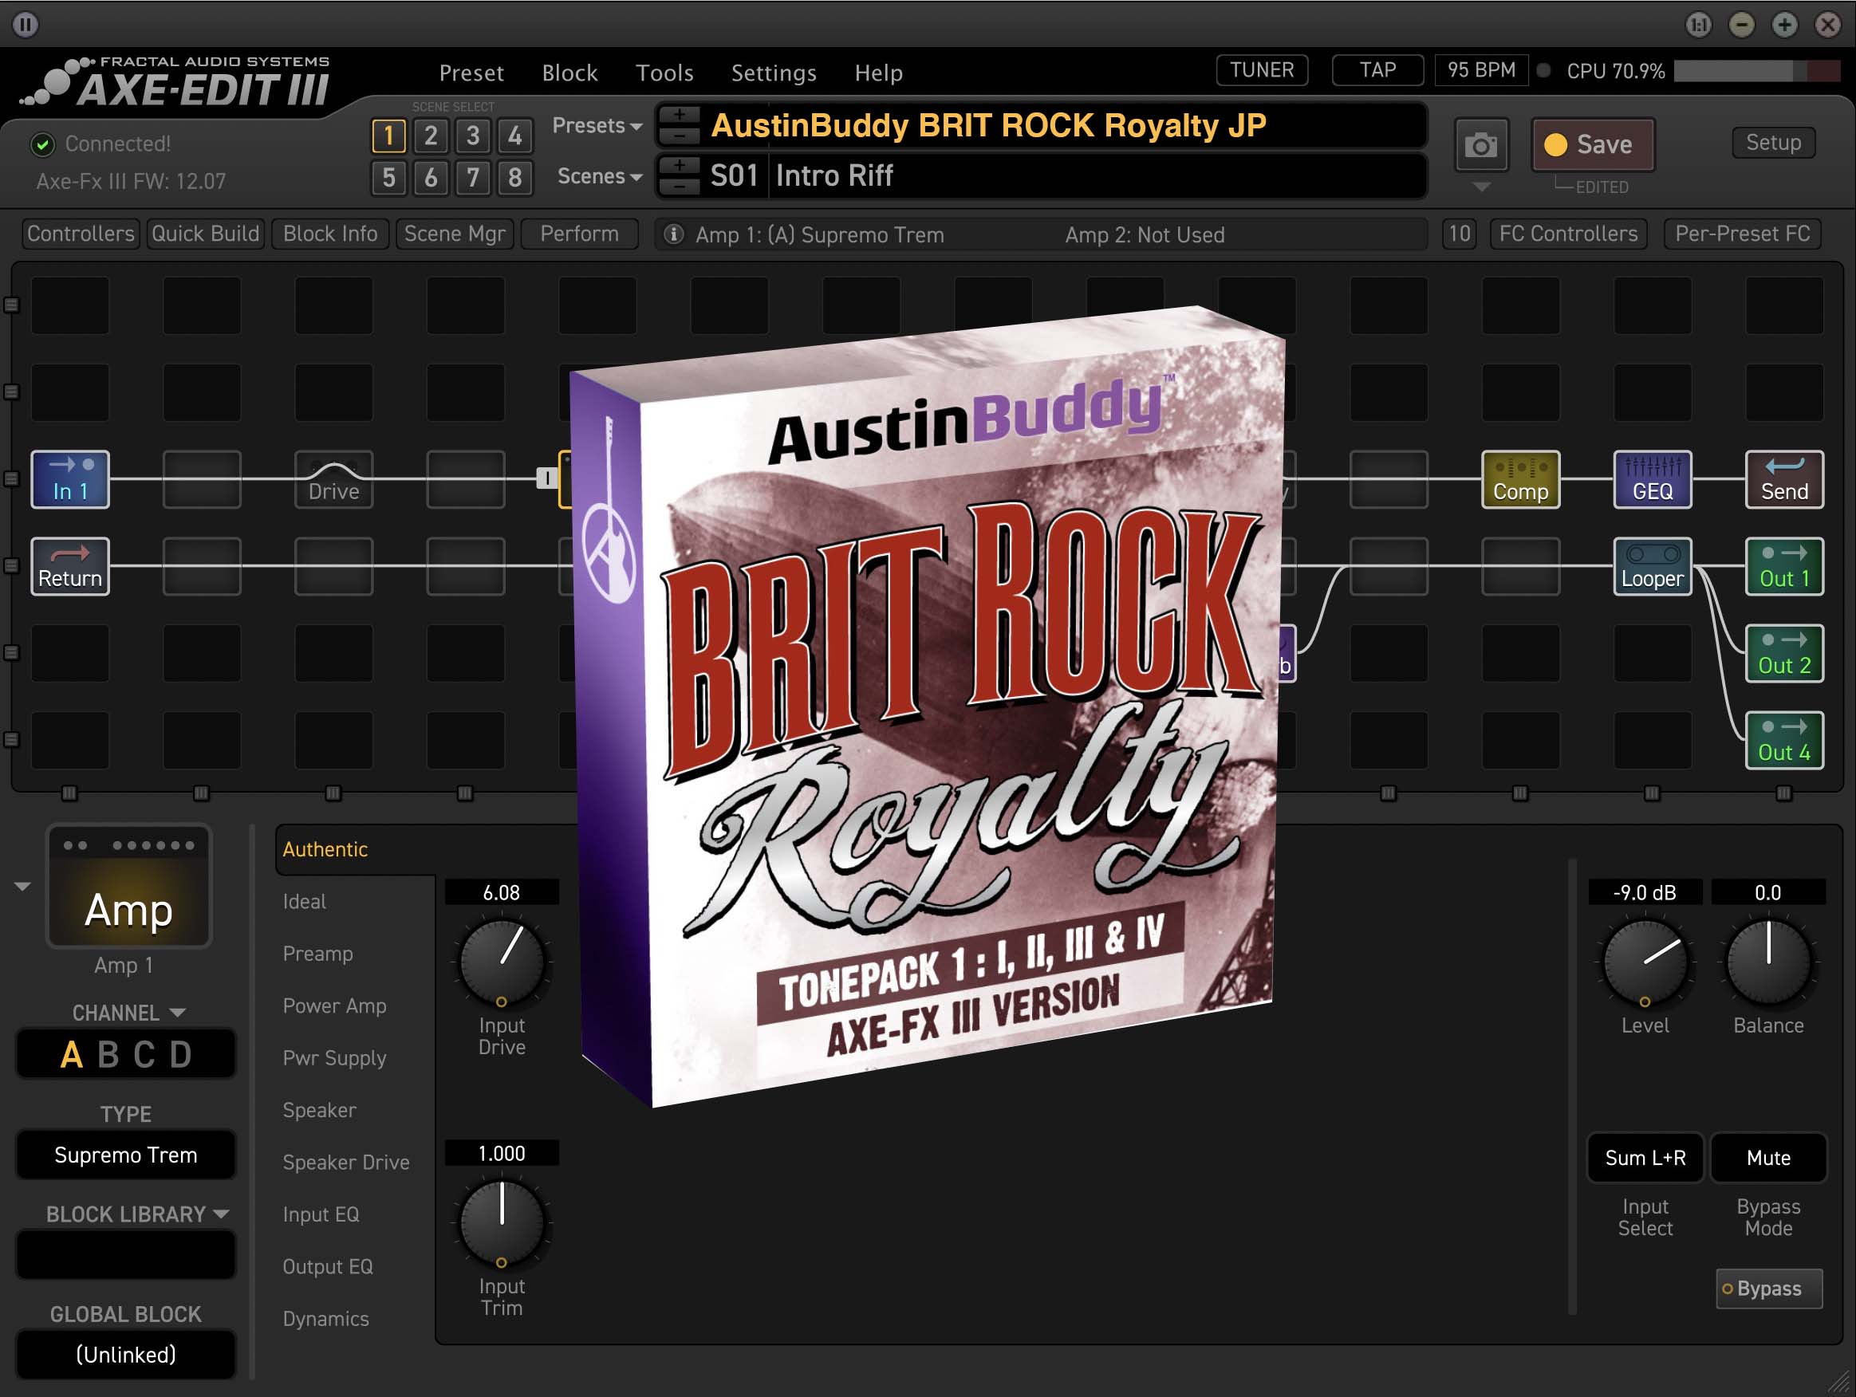
Task: Open the Setup button
Action: (1774, 143)
